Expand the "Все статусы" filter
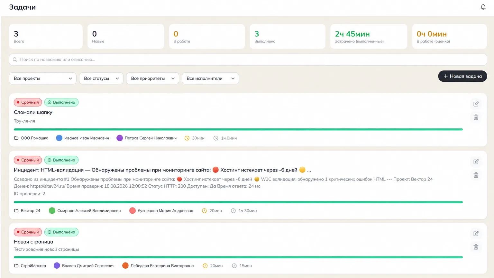The image size is (494, 278). (x=101, y=79)
